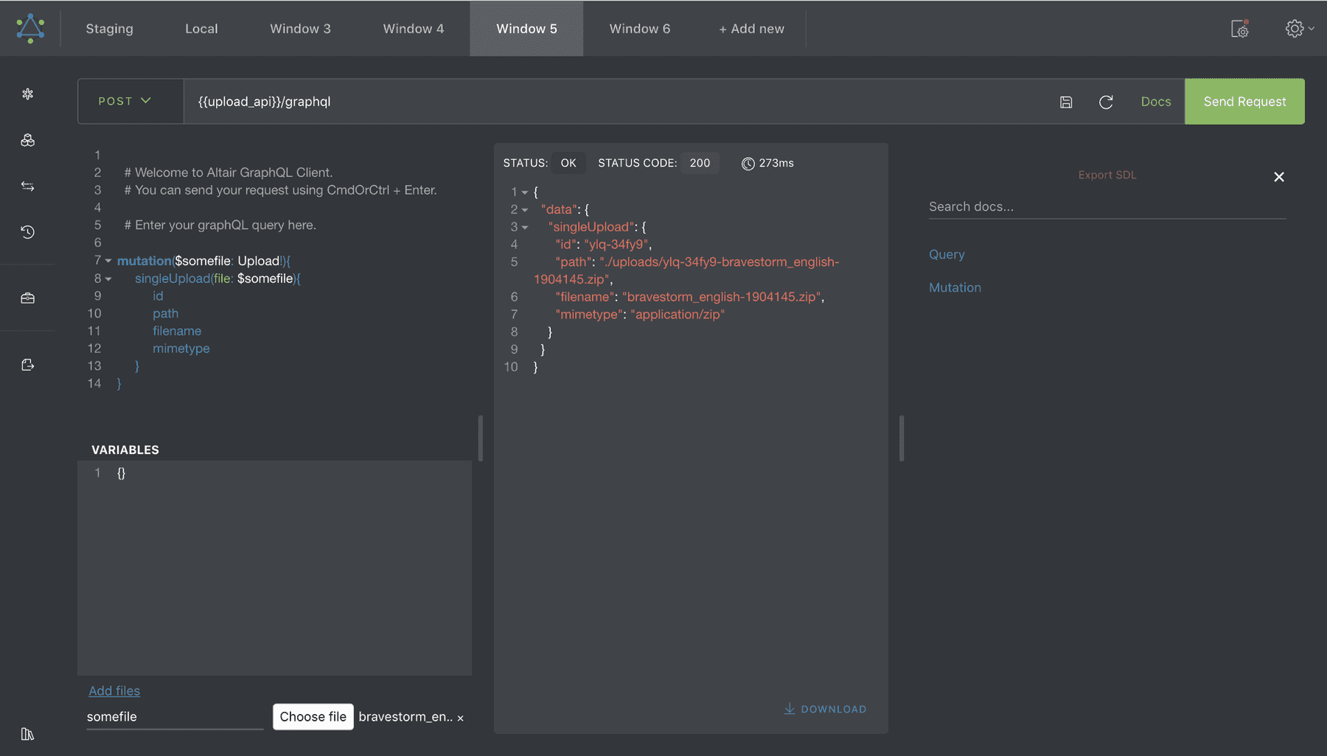1327x756 pixels.
Task: Open the collections panel (cubes icon)
Action: click(28, 140)
